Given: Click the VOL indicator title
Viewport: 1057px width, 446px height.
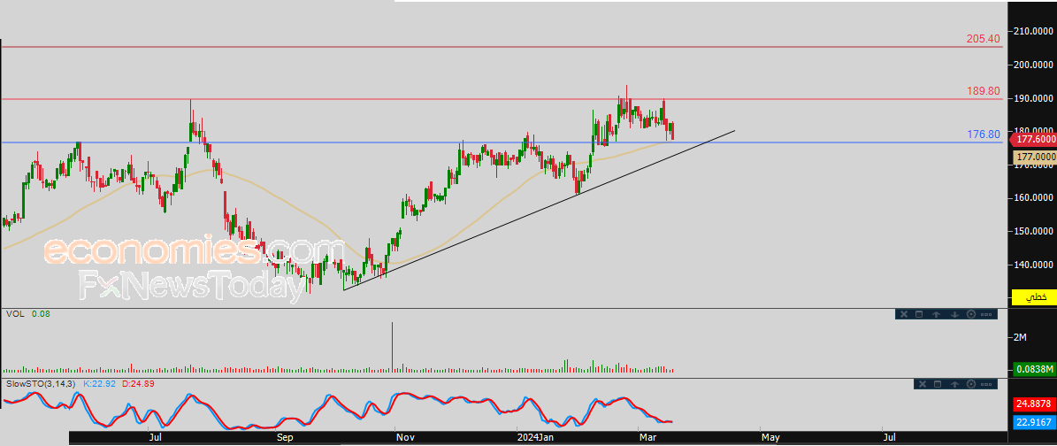Looking at the screenshot, I should [15, 314].
